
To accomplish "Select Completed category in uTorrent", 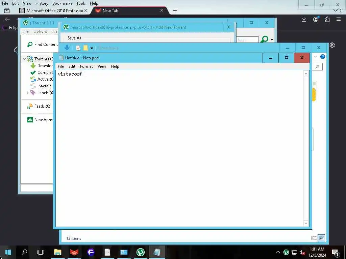I will [x=42, y=73].
